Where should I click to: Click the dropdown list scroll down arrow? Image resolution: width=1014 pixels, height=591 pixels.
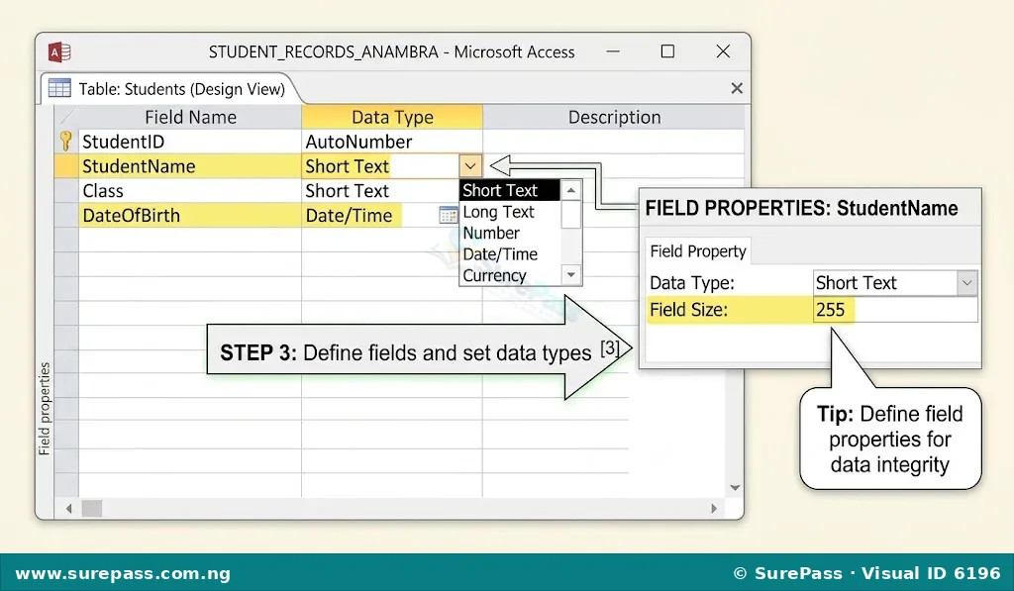(571, 275)
